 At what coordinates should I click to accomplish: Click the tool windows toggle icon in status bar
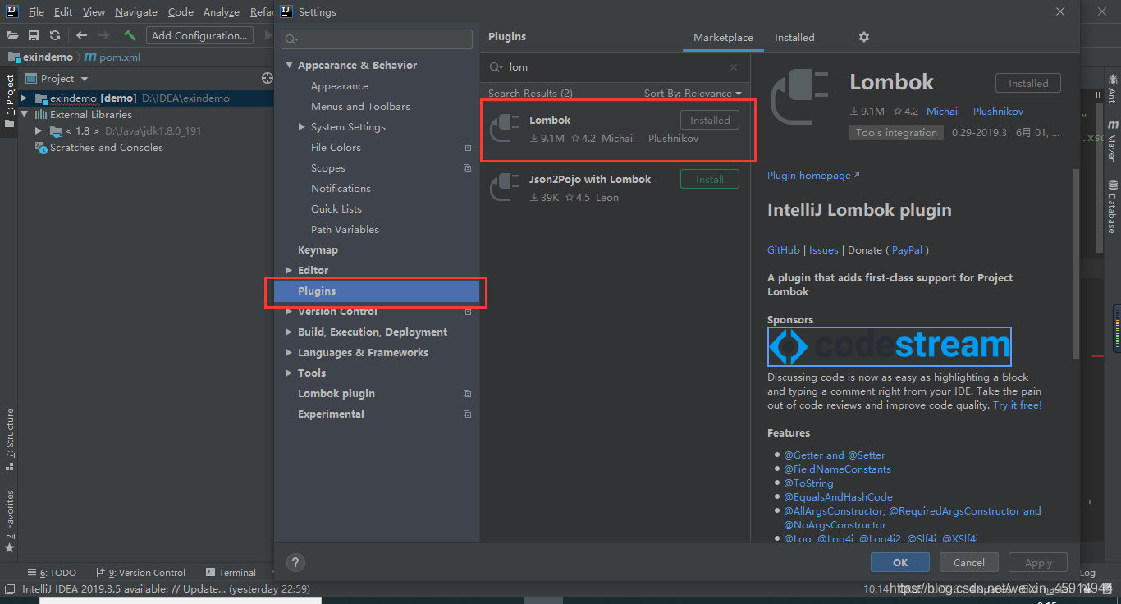(11, 588)
